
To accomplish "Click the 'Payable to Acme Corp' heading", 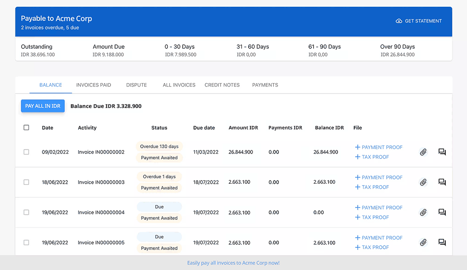I will [56, 19].
